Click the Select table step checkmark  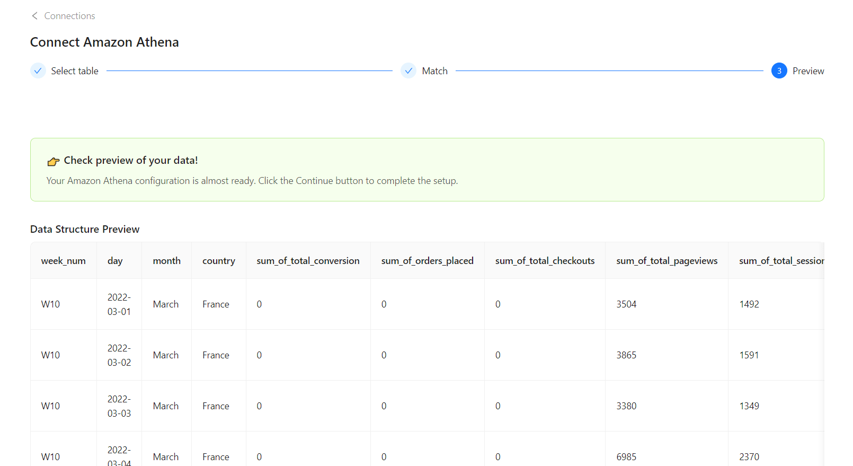(38, 71)
